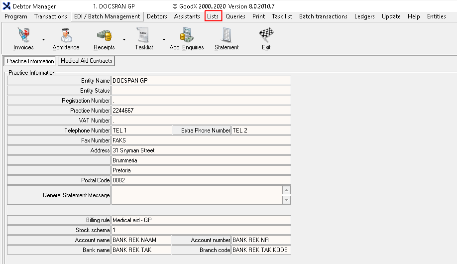Select the Practice Information tab

[x=30, y=61]
